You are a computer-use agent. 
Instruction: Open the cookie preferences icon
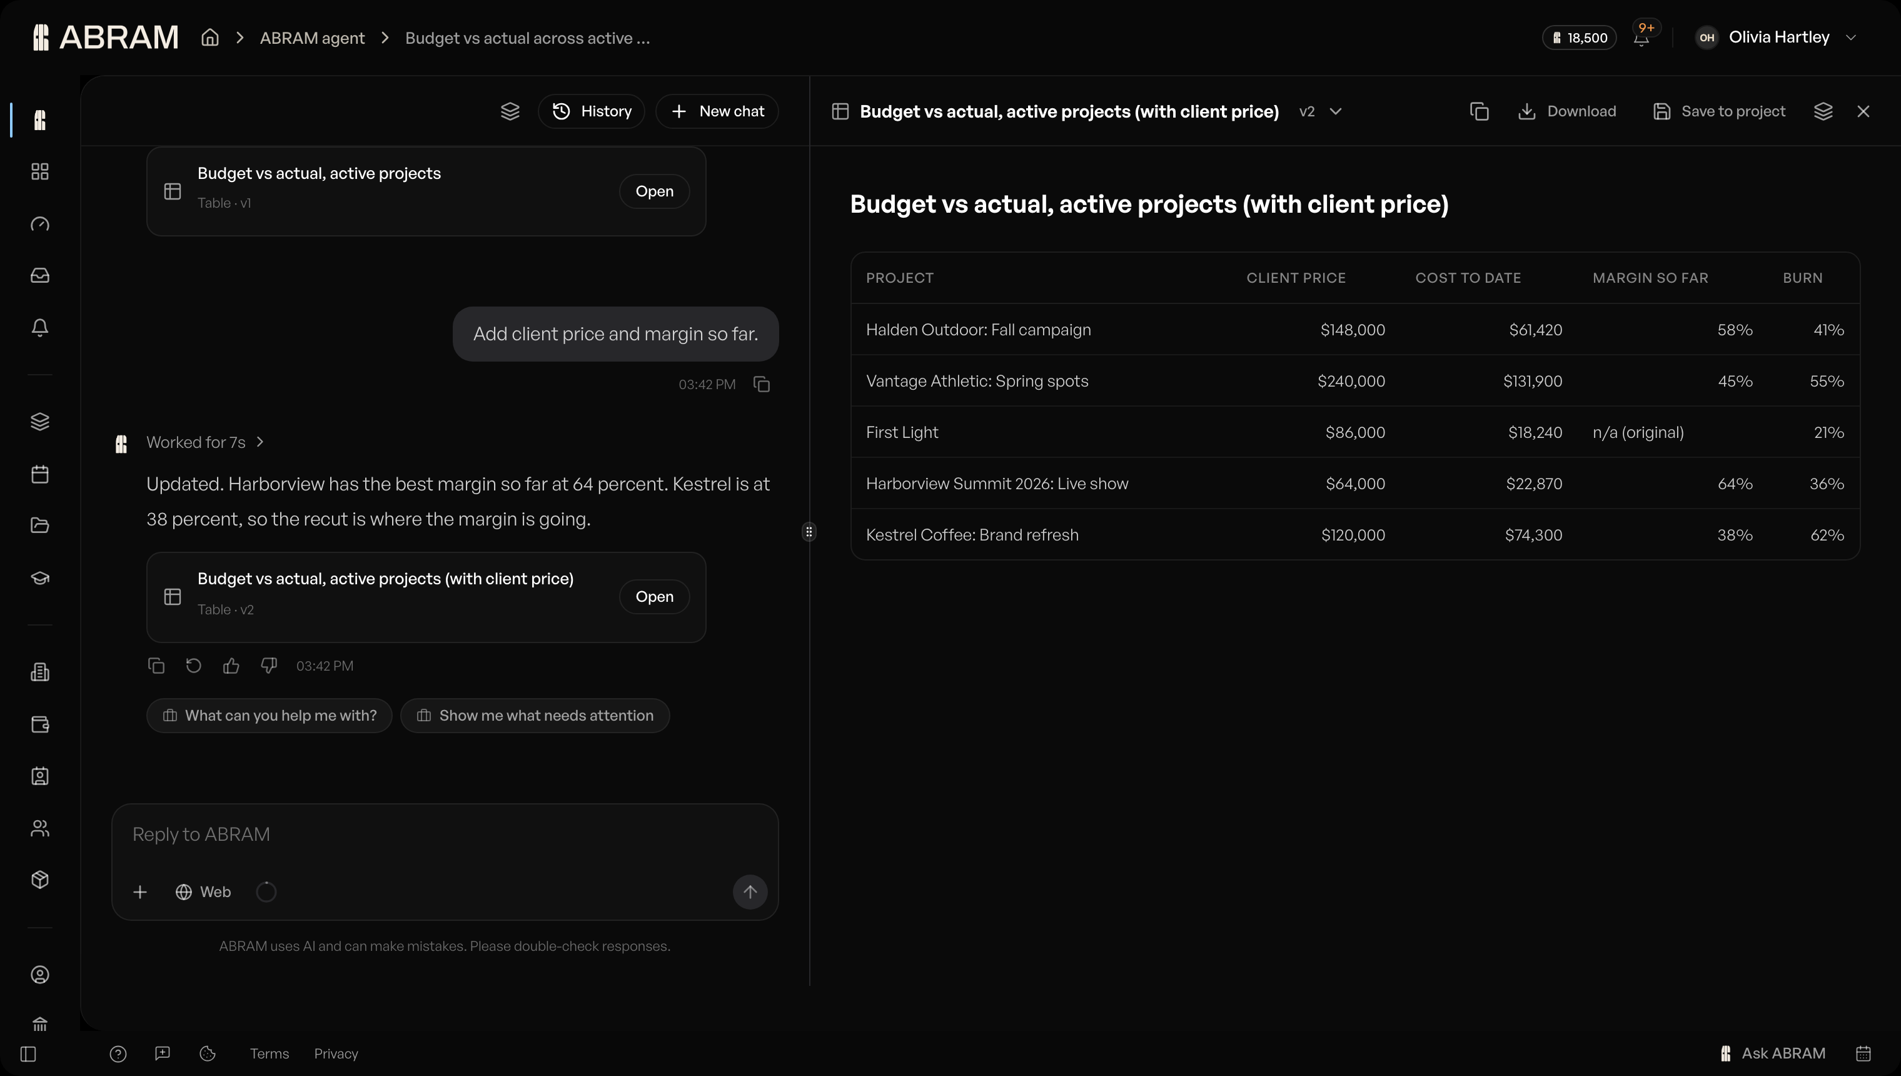pyautogui.click(x=208, y=1054)
